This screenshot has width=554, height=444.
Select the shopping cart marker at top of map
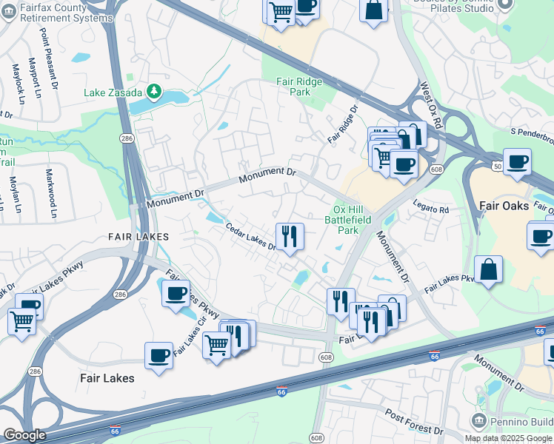click(x=281, y=12)
